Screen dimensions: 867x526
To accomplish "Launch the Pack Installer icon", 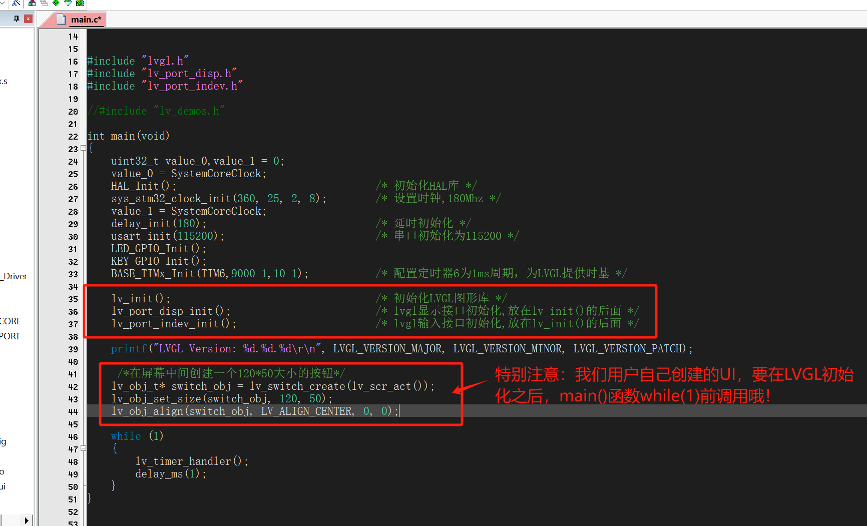I will point(80,3).
